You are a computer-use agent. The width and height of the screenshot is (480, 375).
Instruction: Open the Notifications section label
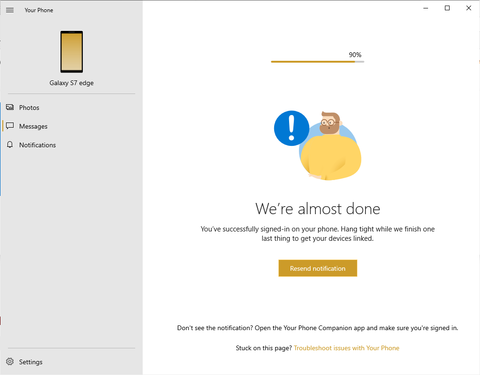coord(37,145)
